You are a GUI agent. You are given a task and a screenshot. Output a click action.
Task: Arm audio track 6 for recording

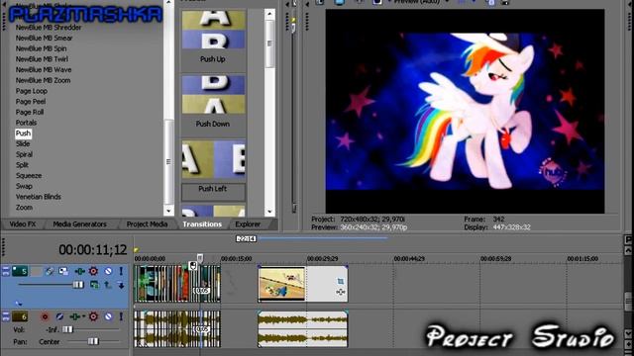[x=45, y=316]
